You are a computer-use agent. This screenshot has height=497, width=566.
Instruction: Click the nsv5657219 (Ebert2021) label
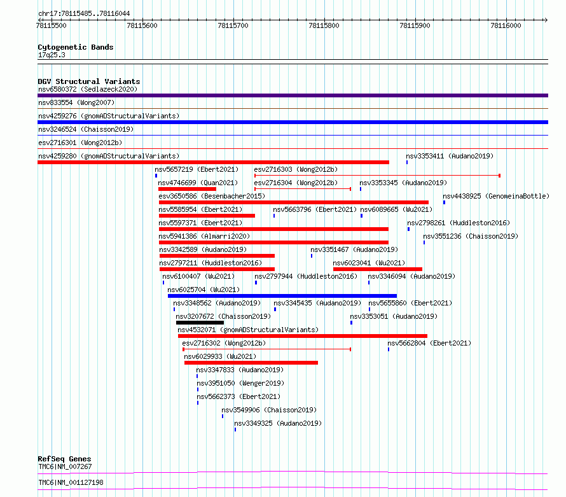(197, 169)
